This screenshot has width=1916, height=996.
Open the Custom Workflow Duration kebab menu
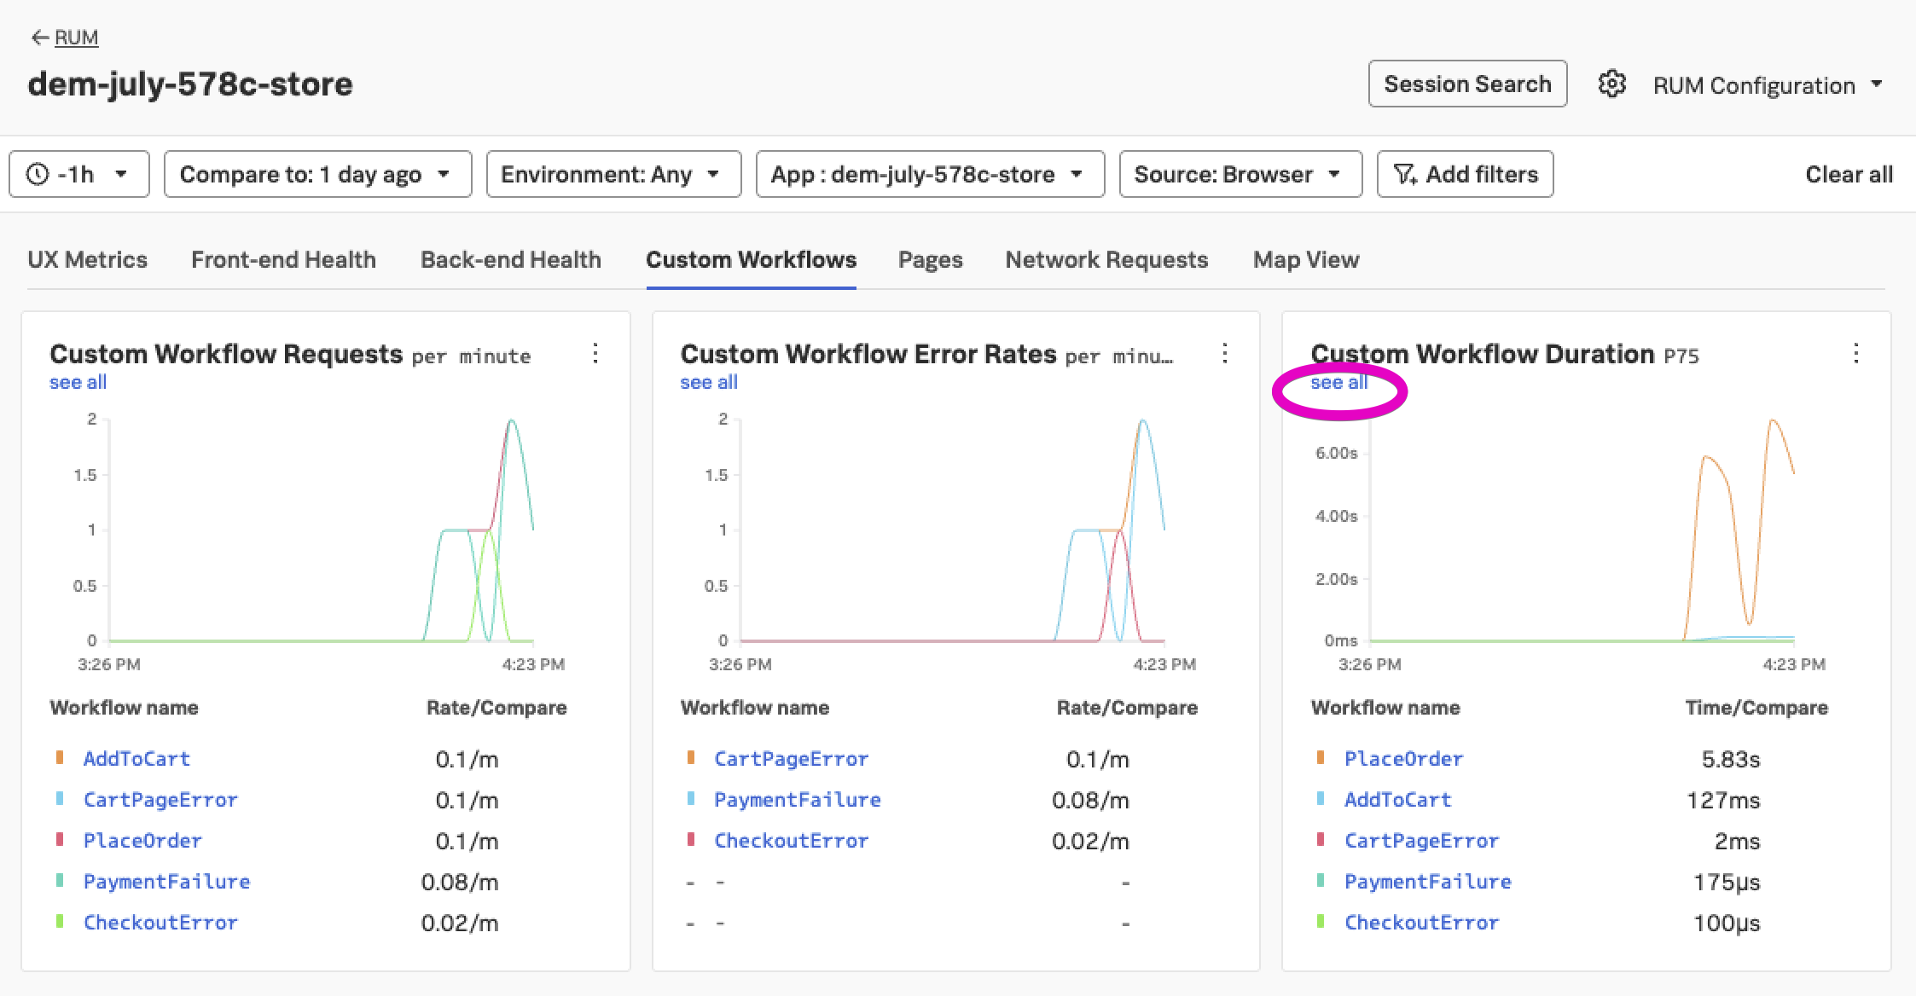[1856, 353]
